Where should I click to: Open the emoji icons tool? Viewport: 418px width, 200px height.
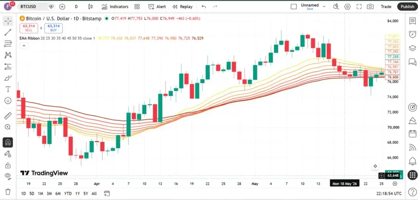click(8, 100)
